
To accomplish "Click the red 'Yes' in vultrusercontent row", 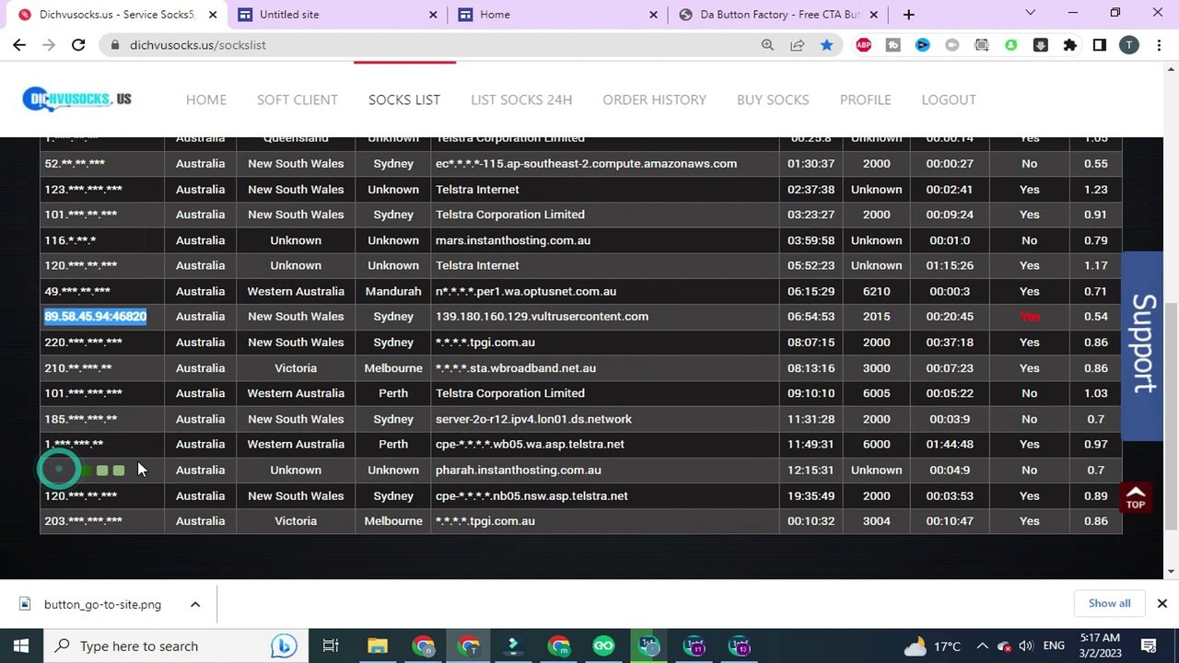I will (1029, 317).
